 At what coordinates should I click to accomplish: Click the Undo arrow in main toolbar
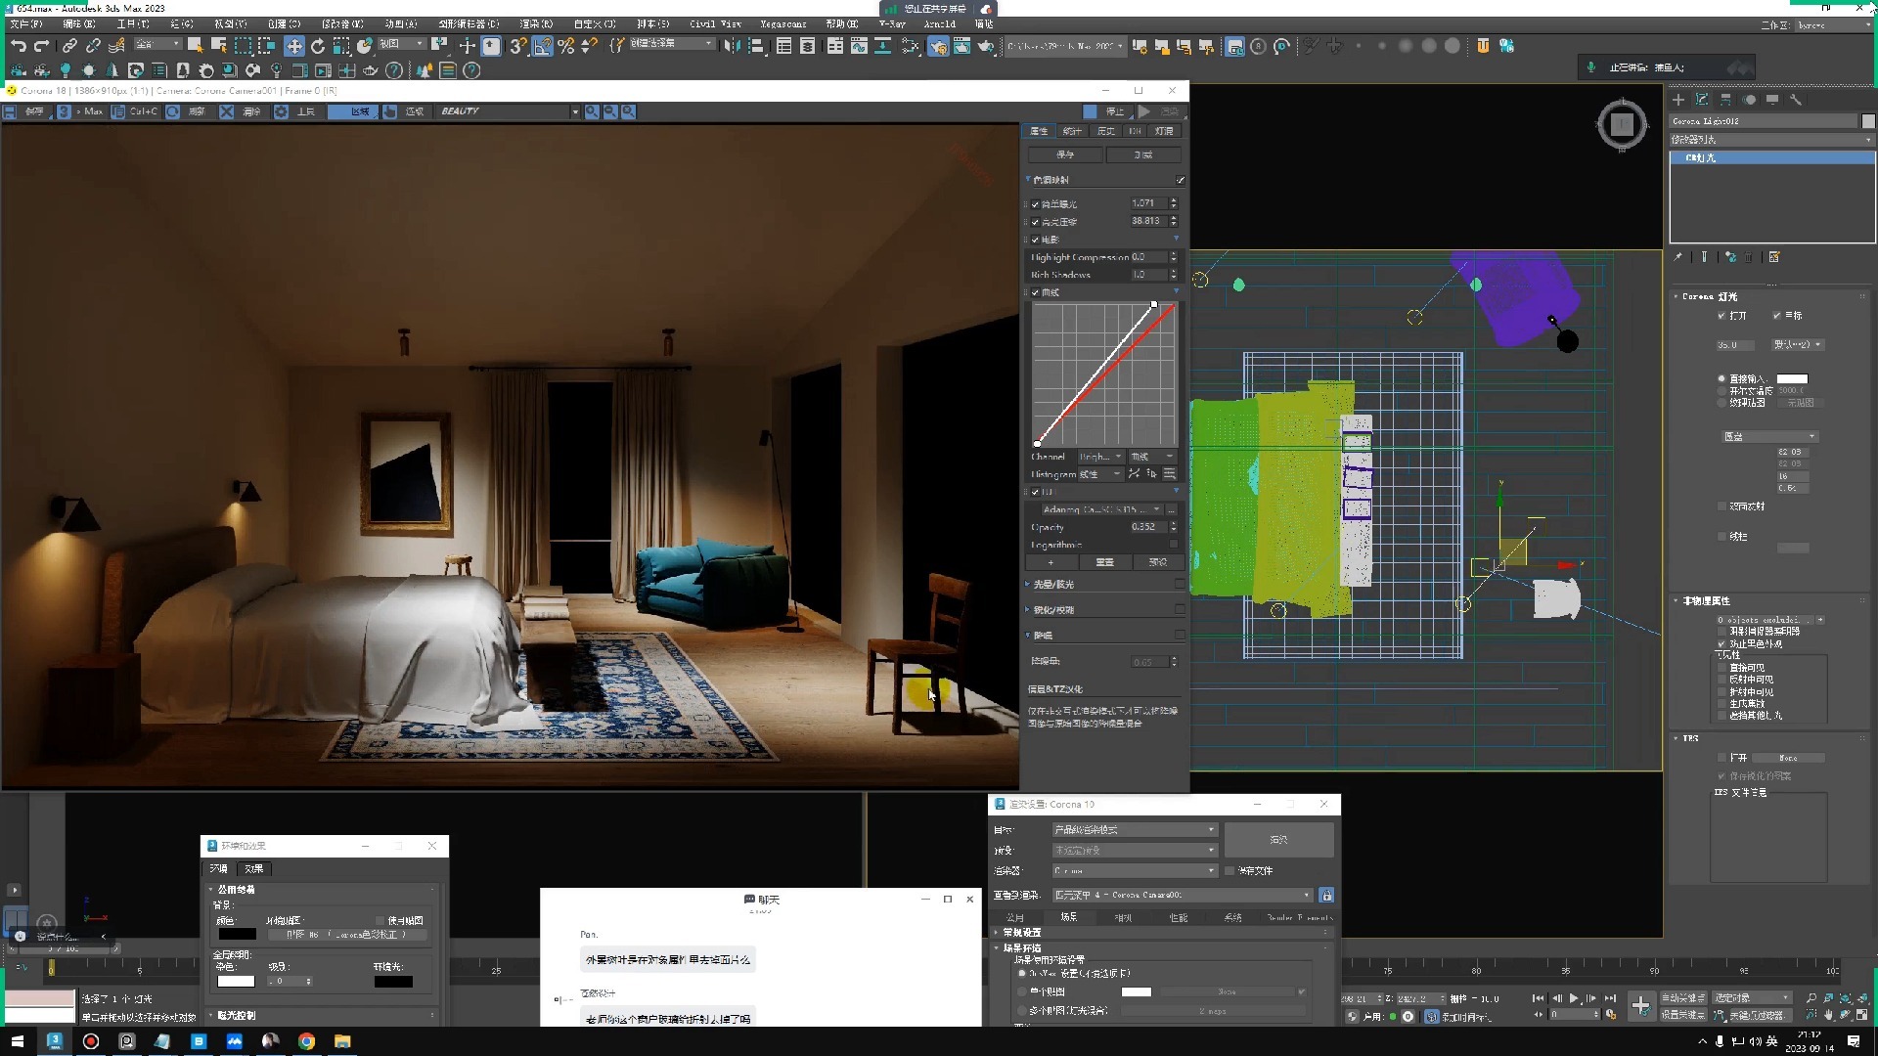(18, 46)
